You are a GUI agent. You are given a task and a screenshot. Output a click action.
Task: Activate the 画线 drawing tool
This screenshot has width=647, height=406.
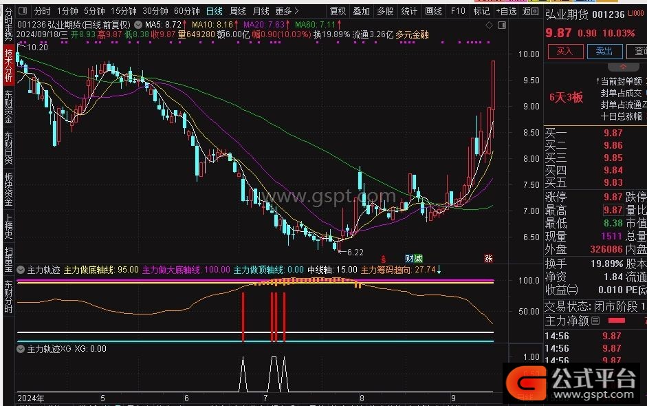(x=434, y=11)
